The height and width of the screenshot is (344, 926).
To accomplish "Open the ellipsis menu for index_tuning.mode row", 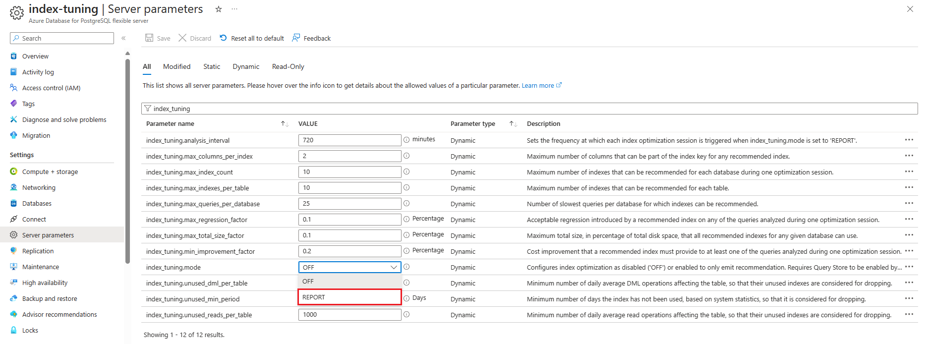I will click(x=909, y=267).
